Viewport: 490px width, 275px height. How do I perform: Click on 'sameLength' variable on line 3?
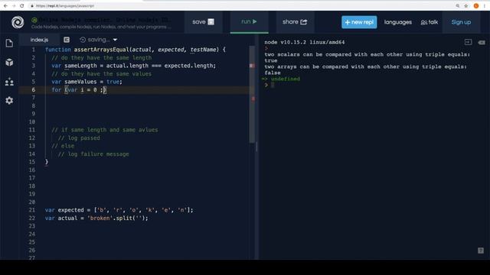[x=80, y=66]
